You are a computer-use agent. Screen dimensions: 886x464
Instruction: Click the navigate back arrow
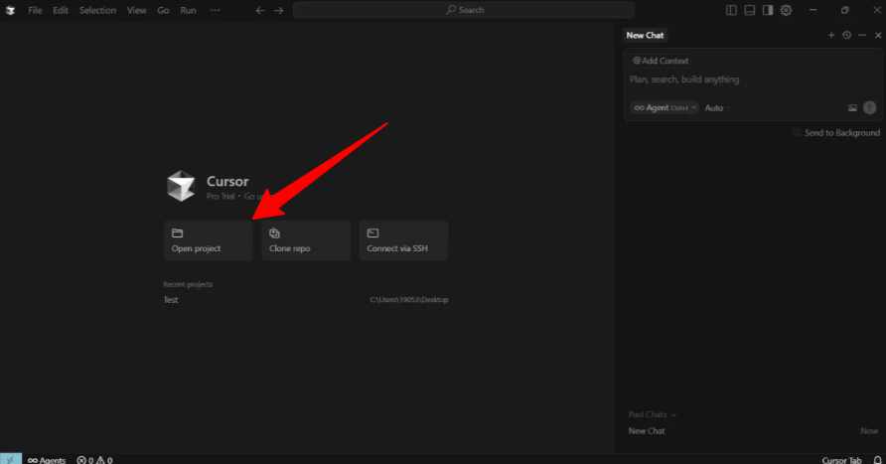[x=260, y=10]
